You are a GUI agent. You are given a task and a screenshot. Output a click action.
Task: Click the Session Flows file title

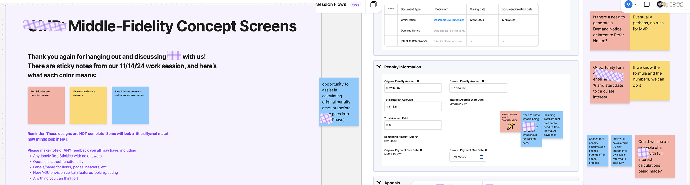pyautogui.click(x=331, y=4)
